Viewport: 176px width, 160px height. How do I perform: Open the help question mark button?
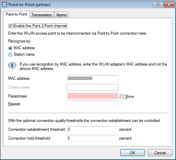(x=158, y=5)
